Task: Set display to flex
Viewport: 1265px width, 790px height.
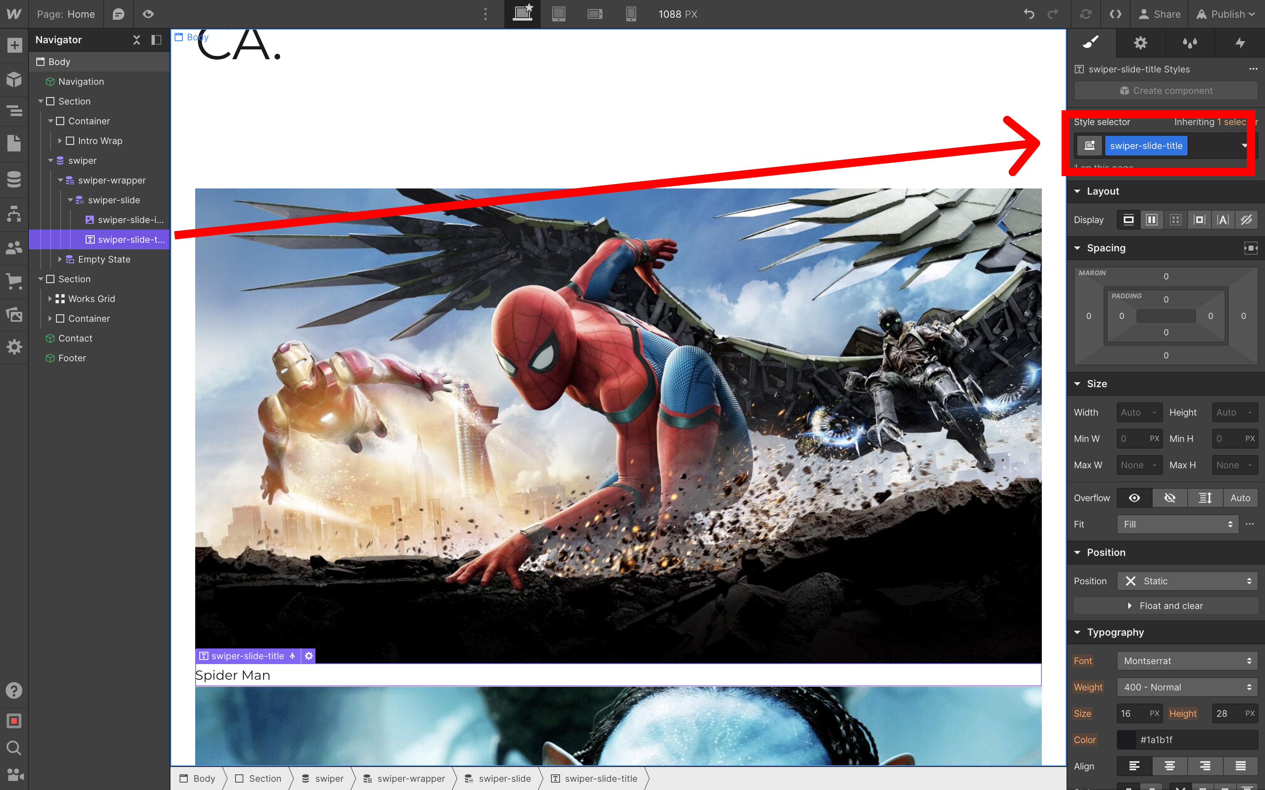Action: (x=1152, y=220)
